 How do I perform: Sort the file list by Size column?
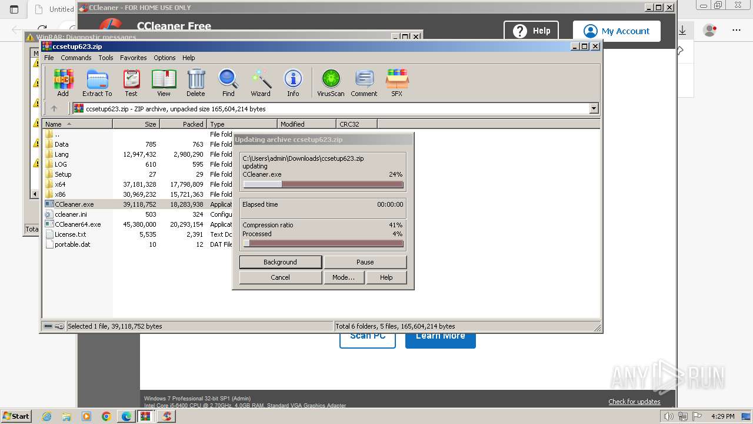[x=136, y=124]
